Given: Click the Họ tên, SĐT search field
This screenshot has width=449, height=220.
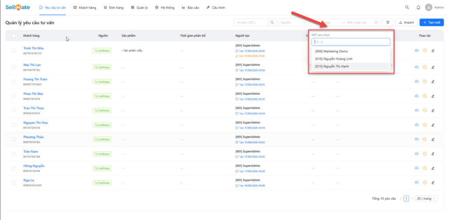Looking at the screenshot, I should [x=251, y=22].
